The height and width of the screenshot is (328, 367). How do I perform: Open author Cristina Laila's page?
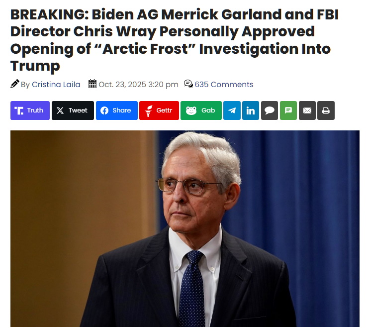click(56, 85)
